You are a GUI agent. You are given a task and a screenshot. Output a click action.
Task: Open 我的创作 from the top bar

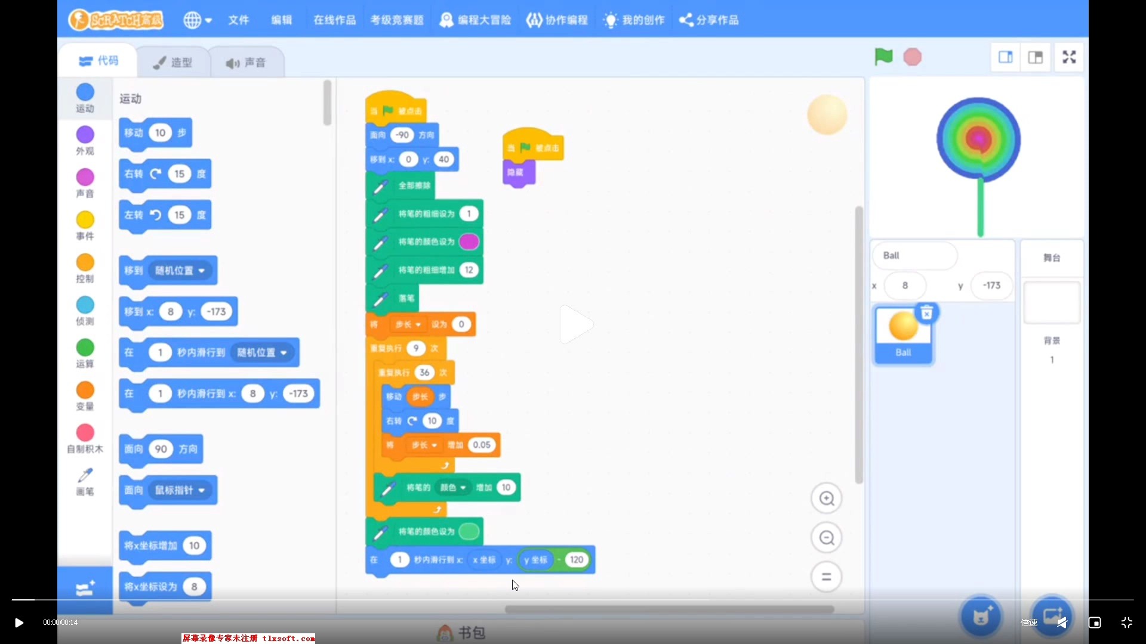[633, 20]
